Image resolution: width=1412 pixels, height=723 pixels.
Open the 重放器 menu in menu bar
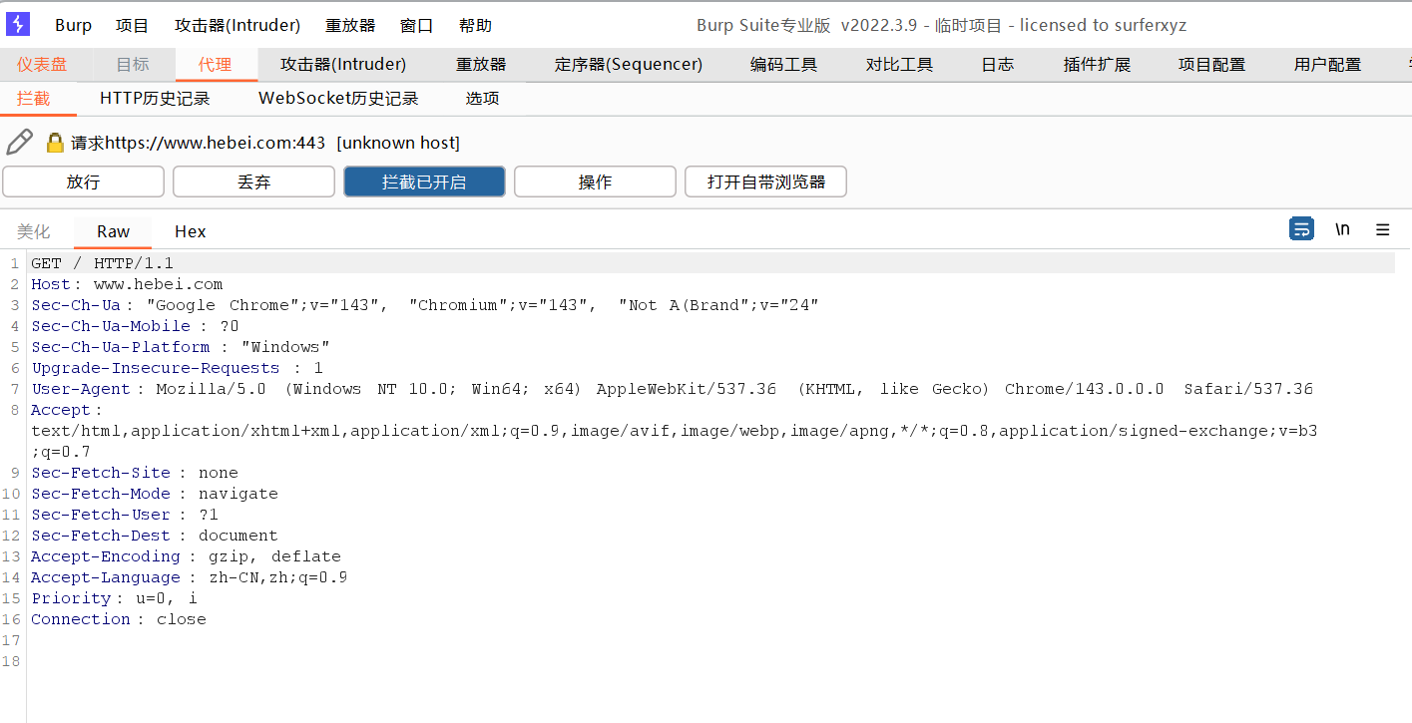[x=350, y=25]
